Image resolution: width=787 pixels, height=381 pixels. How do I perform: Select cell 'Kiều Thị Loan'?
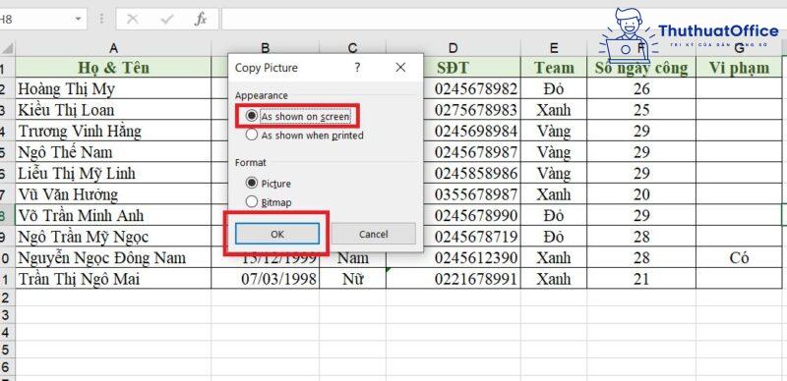[x=113, y=110]
